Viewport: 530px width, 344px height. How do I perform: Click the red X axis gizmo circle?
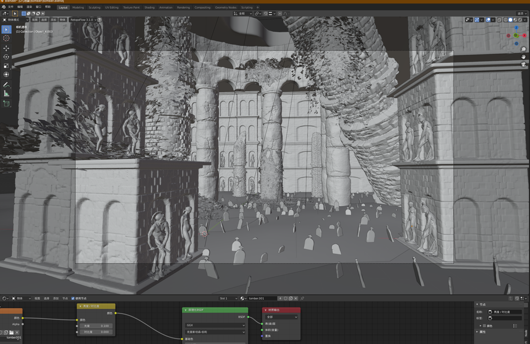click(524, 35)
